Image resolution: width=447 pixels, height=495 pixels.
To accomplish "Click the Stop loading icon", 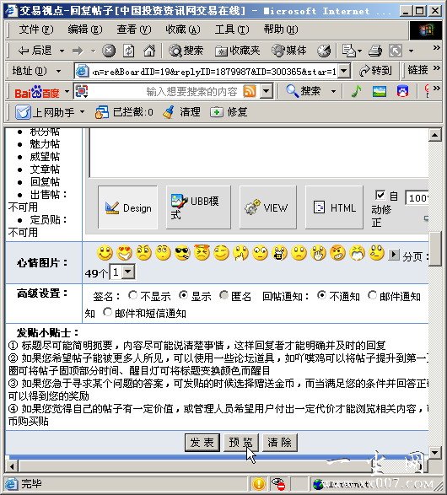I will coord(109,51).
